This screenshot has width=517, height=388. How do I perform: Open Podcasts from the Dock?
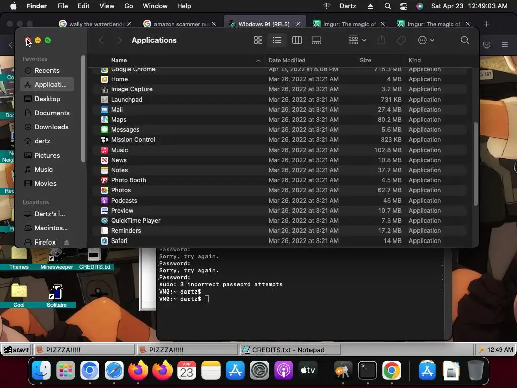(x=284, y=370)
